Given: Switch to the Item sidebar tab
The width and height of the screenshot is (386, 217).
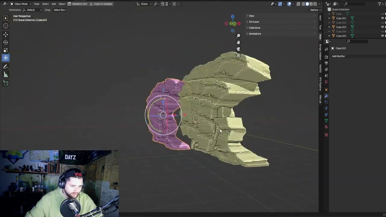Looking at the screenshot, I should pos(320,18).
